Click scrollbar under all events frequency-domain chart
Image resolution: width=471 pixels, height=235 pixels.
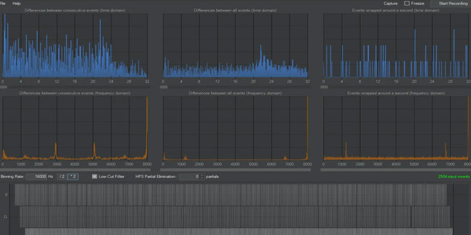(x=235, y=170)
